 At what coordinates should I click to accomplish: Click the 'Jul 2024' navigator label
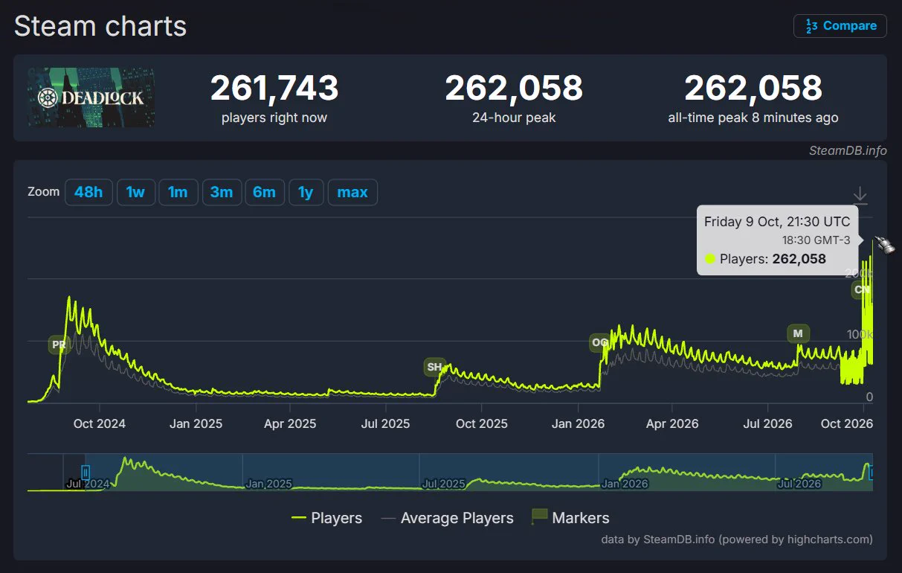(88, 484)
